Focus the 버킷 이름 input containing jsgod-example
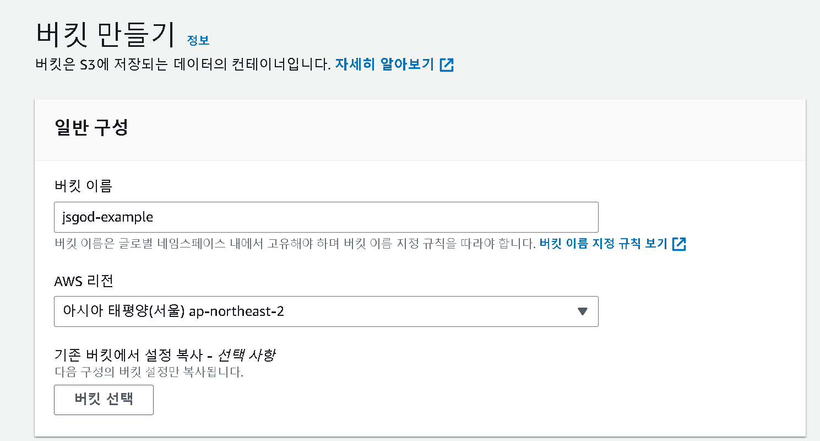The width and height of the screenshot is (820, 441). (326, 217)
